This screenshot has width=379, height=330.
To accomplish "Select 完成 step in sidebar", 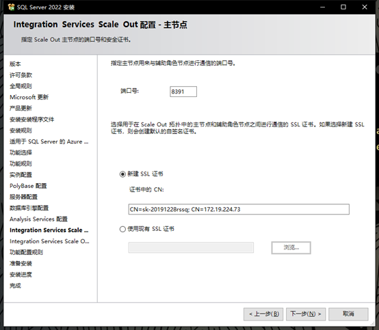I will coord(15,286).
